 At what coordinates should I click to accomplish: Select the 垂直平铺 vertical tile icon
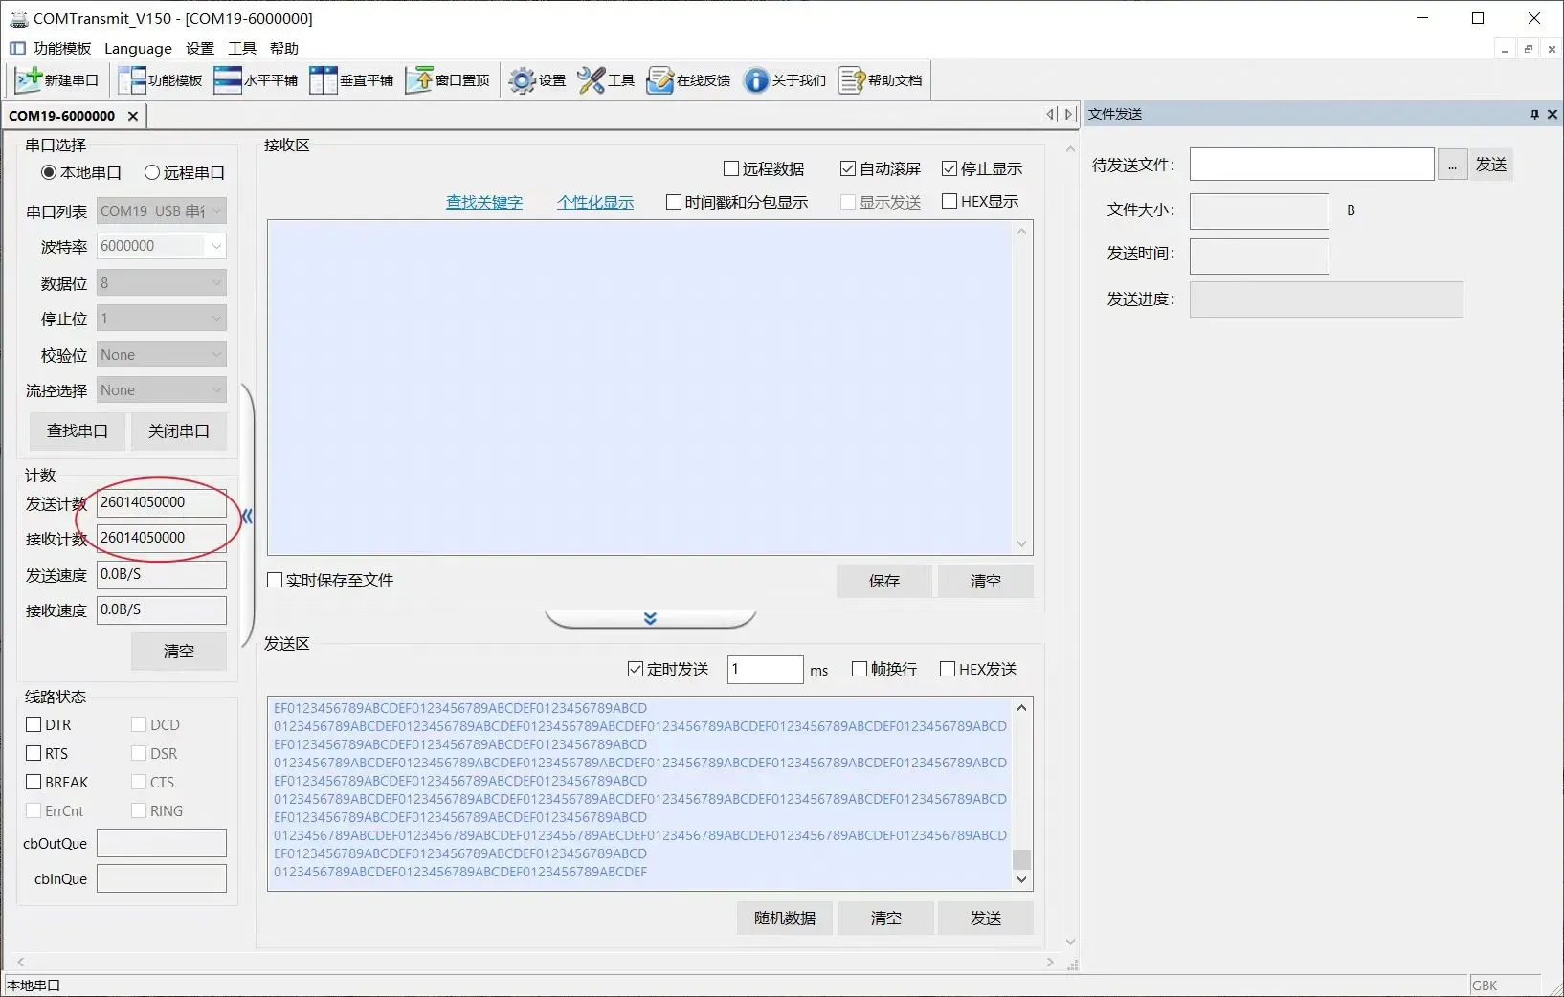(x=324, y=80)
